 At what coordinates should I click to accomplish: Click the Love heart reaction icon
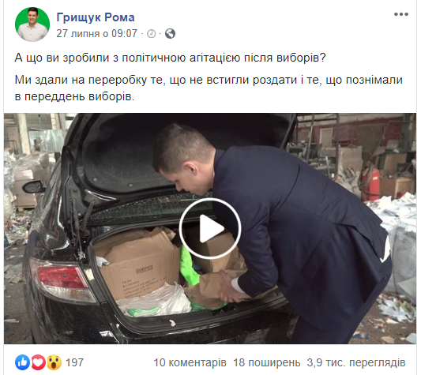[39, 362]
